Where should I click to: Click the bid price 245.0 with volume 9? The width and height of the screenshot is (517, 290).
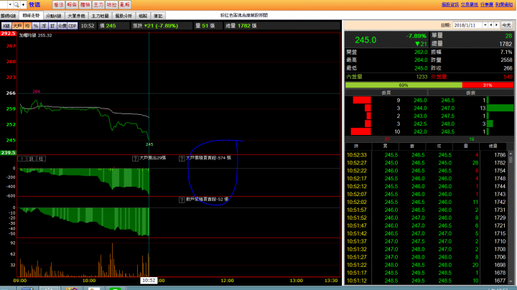pyautogui.click(x=420, y=100)
